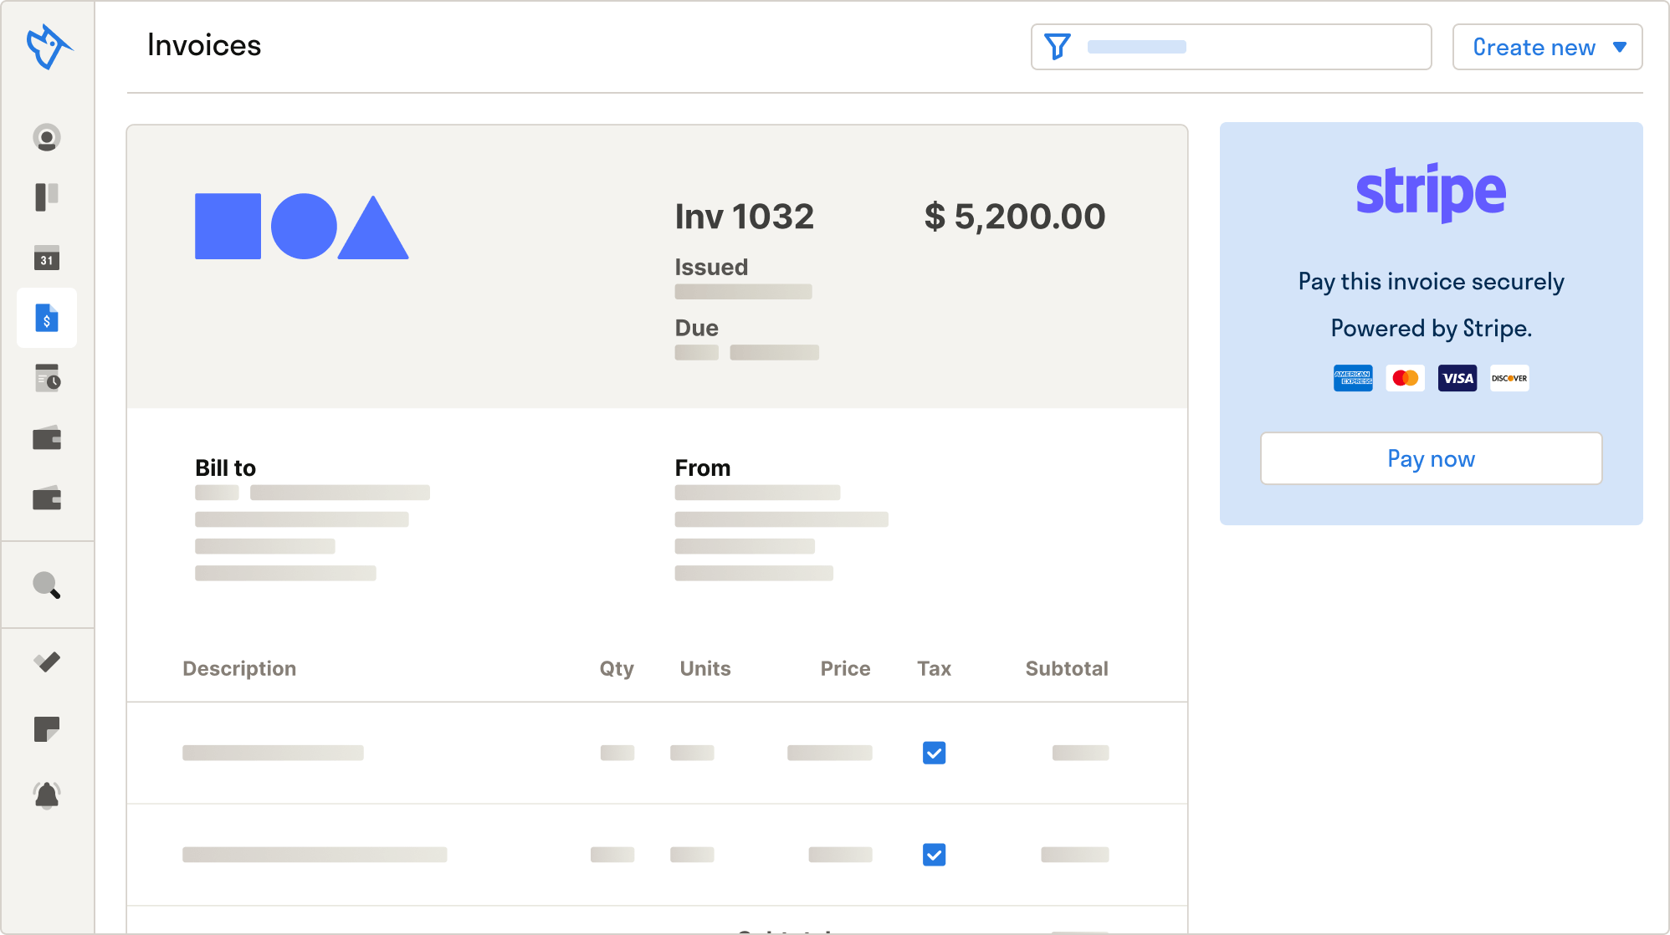Uncheck Tax checkbox on second line item
Viewport: 1670px width, 935px height.
pos(934,855)
